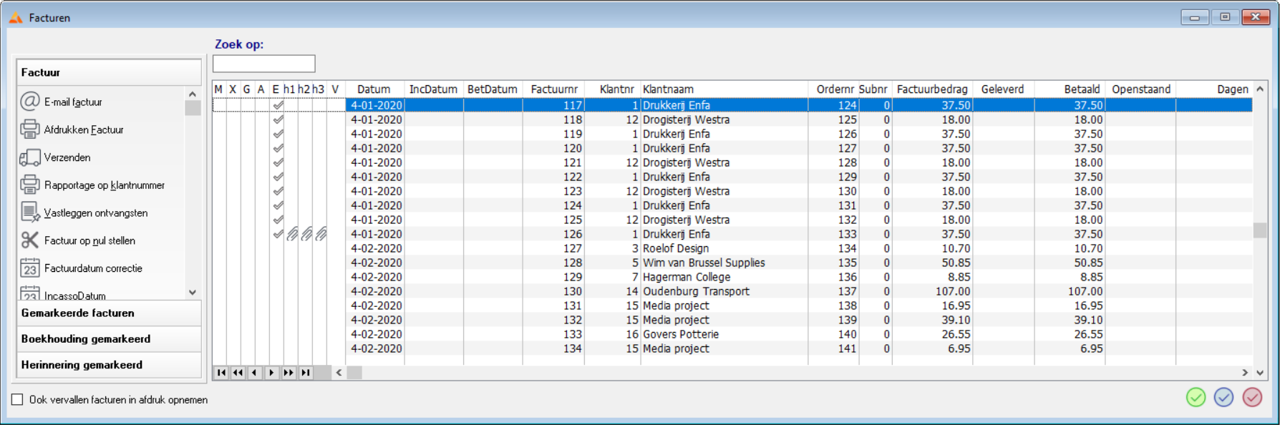Go to first record navigation button
The height and width of the screenshot is (425, 1280).
pyautogui.click(x=221, y=373)
